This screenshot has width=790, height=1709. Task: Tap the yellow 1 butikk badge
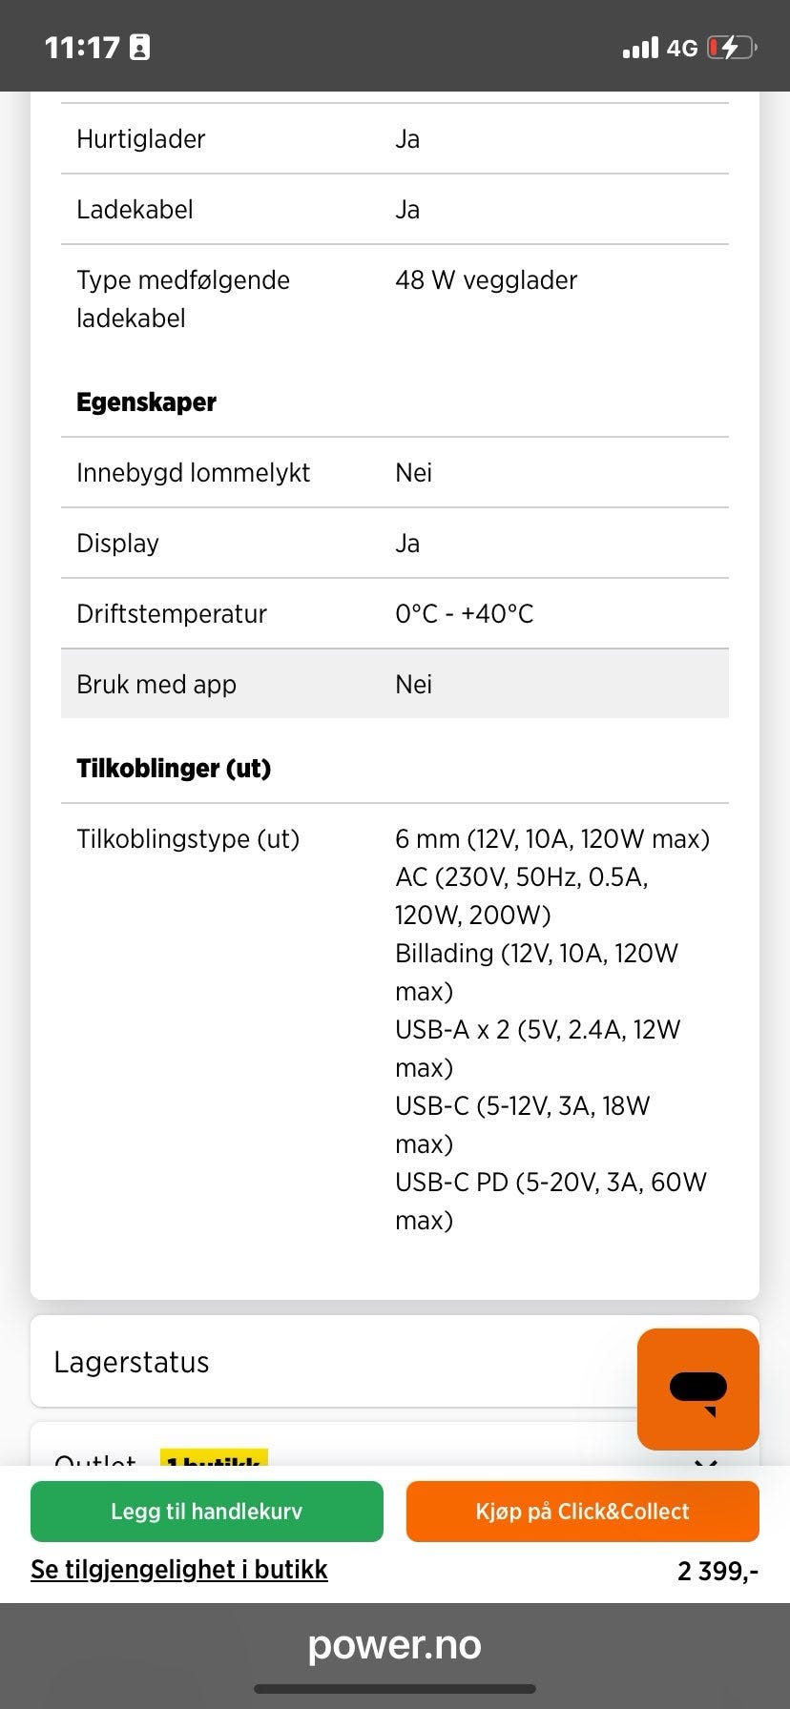click(x=213, y=1458)
